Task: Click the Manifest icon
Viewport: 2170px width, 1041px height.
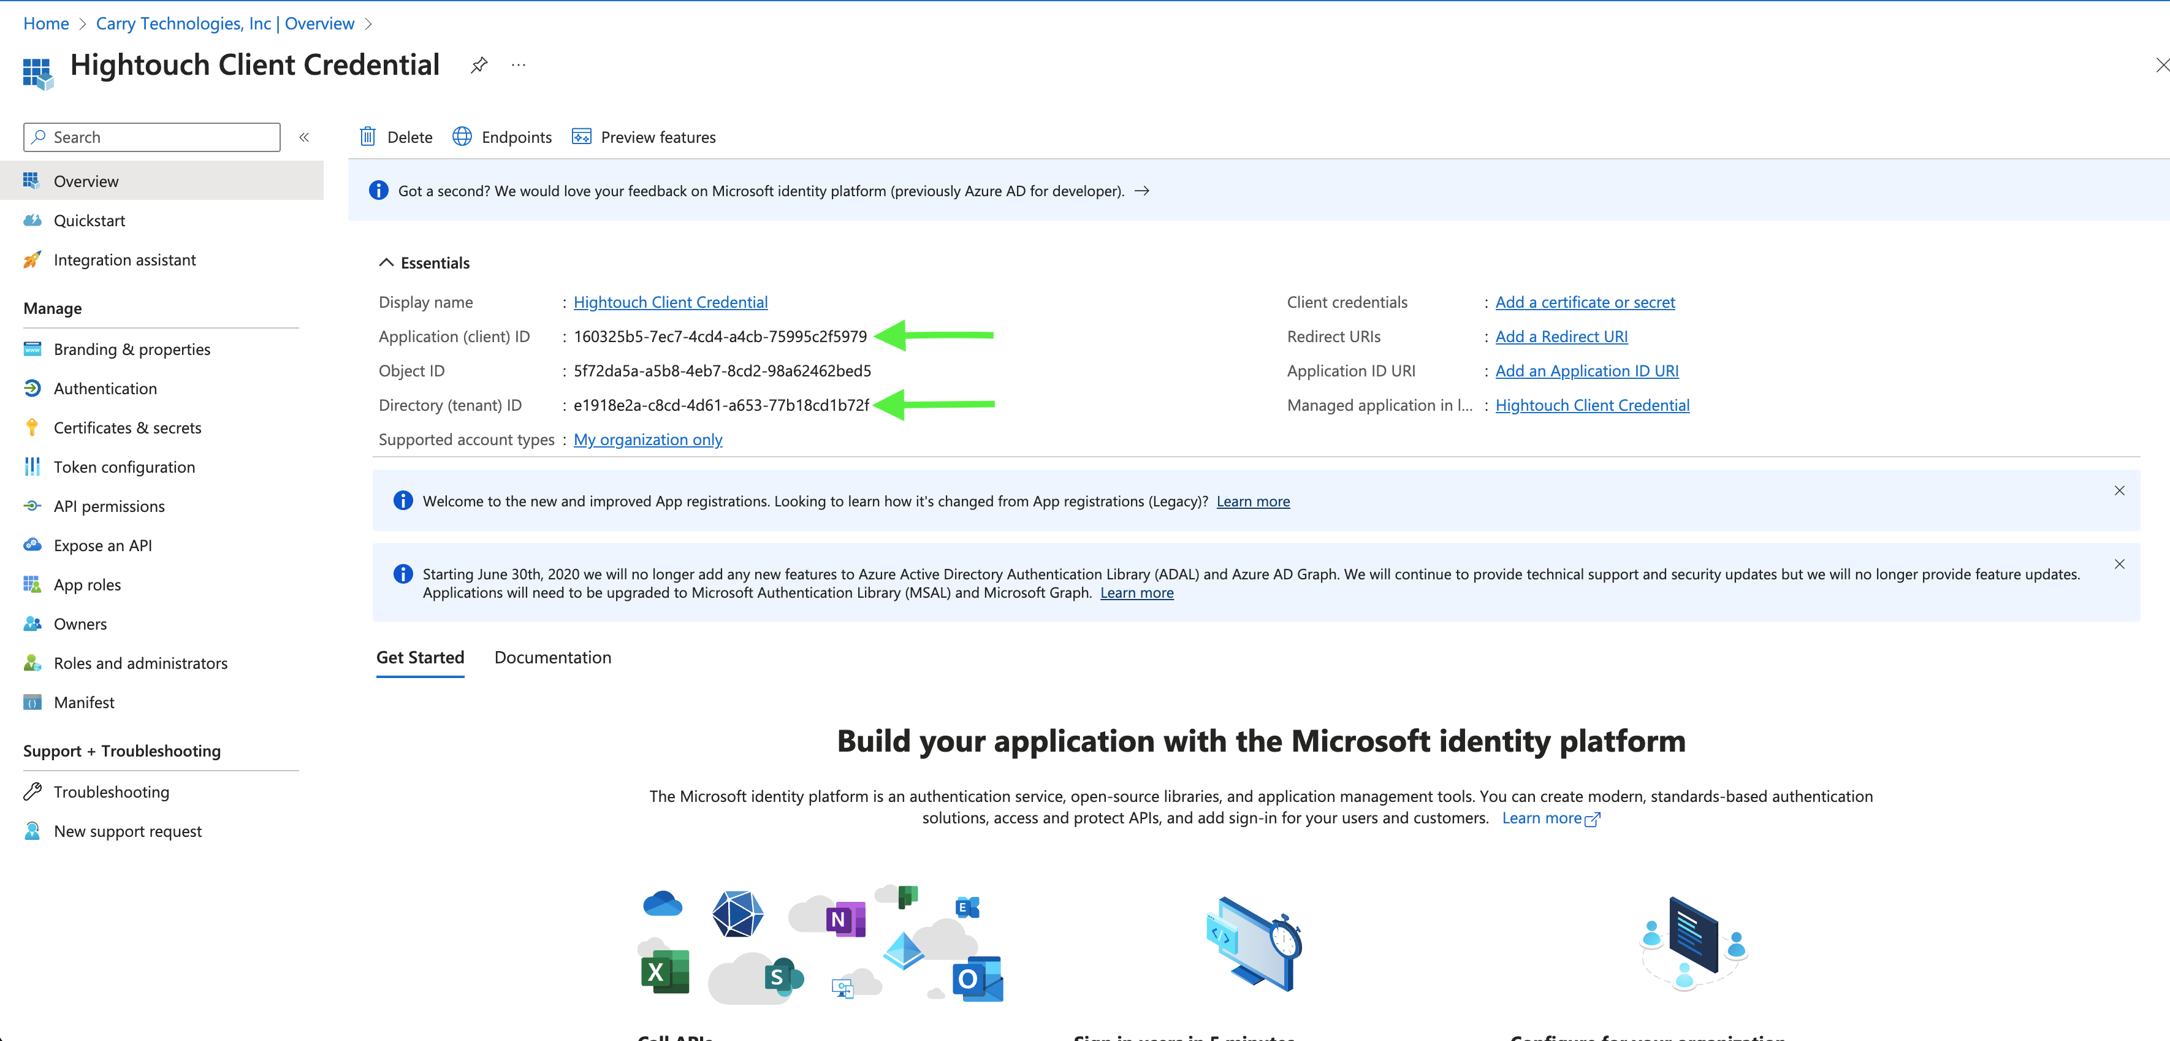Action: 32,701
